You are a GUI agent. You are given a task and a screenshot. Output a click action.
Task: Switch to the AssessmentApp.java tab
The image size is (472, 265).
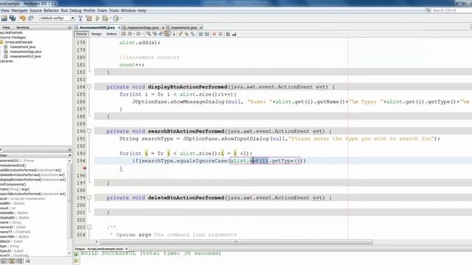142,27
